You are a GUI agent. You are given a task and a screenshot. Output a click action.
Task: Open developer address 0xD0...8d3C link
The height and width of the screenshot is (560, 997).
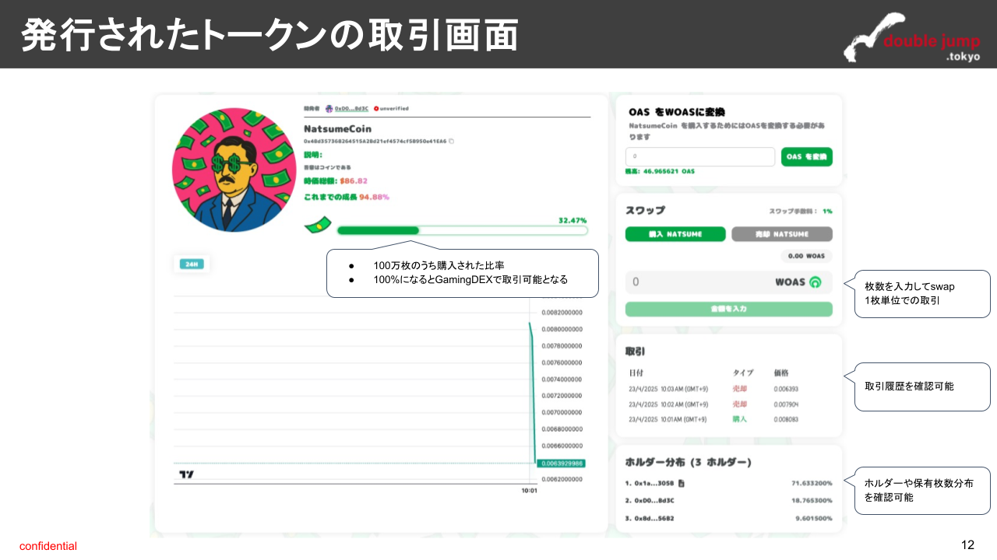click(351, 109)
